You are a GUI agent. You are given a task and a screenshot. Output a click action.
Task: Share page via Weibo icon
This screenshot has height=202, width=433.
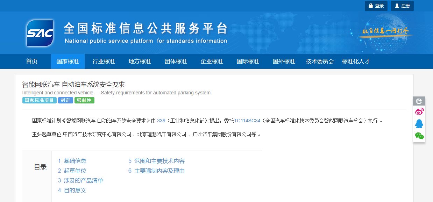click(x=419, y=112)
